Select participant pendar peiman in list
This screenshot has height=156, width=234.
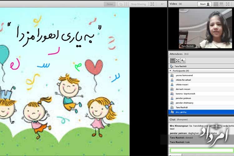(x=183, y=98)
